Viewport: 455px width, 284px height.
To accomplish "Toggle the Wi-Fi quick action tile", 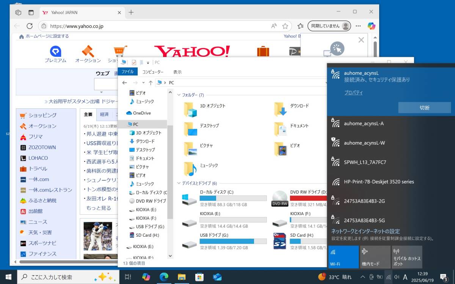I will pyautogui.click(x=344, y=257).
